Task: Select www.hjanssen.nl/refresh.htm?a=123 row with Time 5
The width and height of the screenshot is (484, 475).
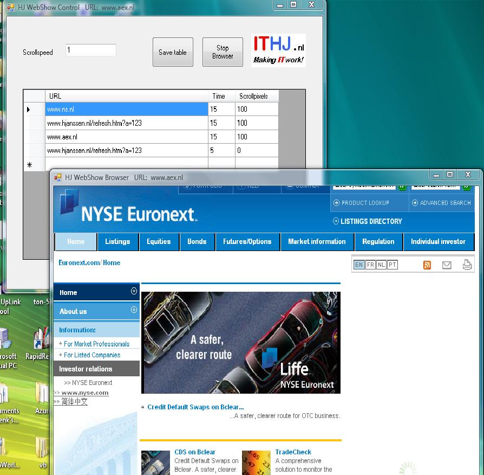Action: pos(127,150)
